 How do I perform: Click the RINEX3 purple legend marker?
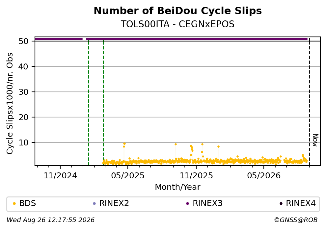[x=187, y=204]
